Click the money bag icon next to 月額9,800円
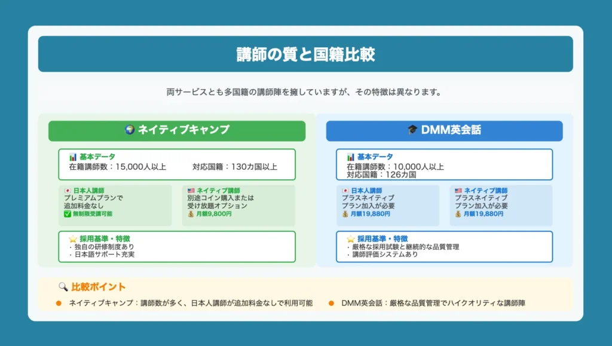 [x=191, y=214]
